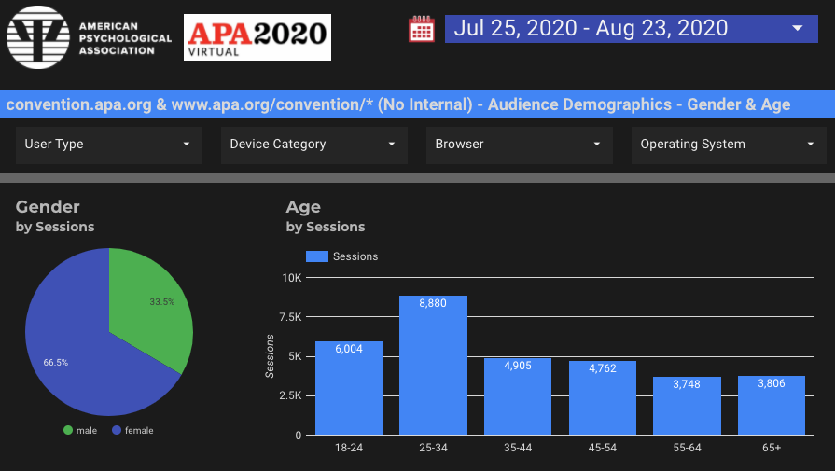Click the 18-24 age bar
The height and width of the screenshot is (471, 835).
348,388
